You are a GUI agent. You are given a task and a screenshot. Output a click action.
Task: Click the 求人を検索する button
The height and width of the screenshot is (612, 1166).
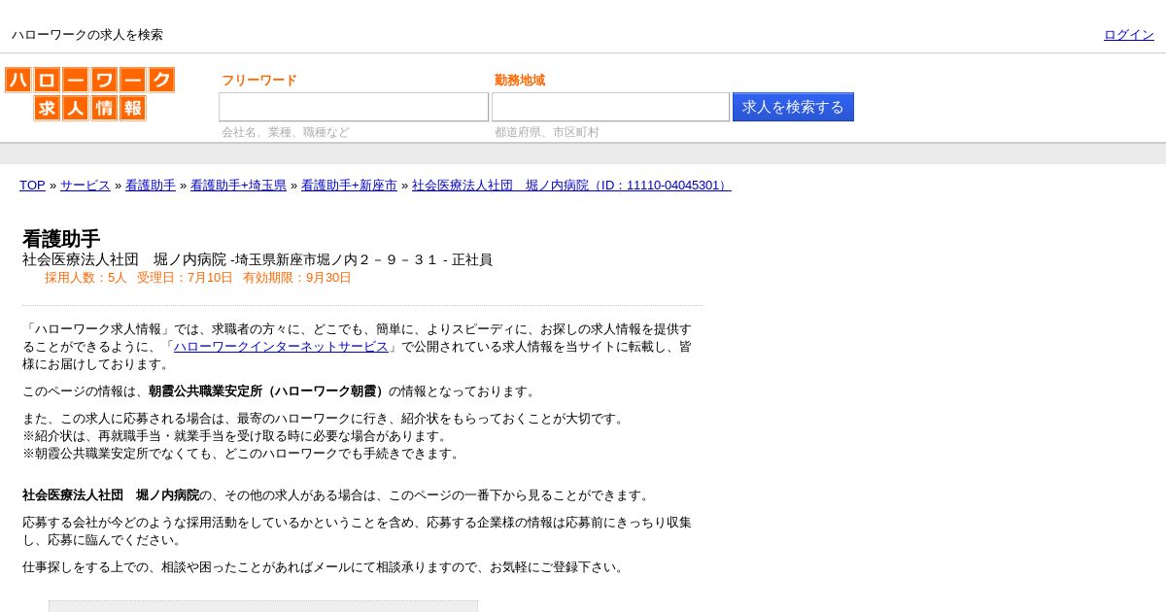pos(793,107)
